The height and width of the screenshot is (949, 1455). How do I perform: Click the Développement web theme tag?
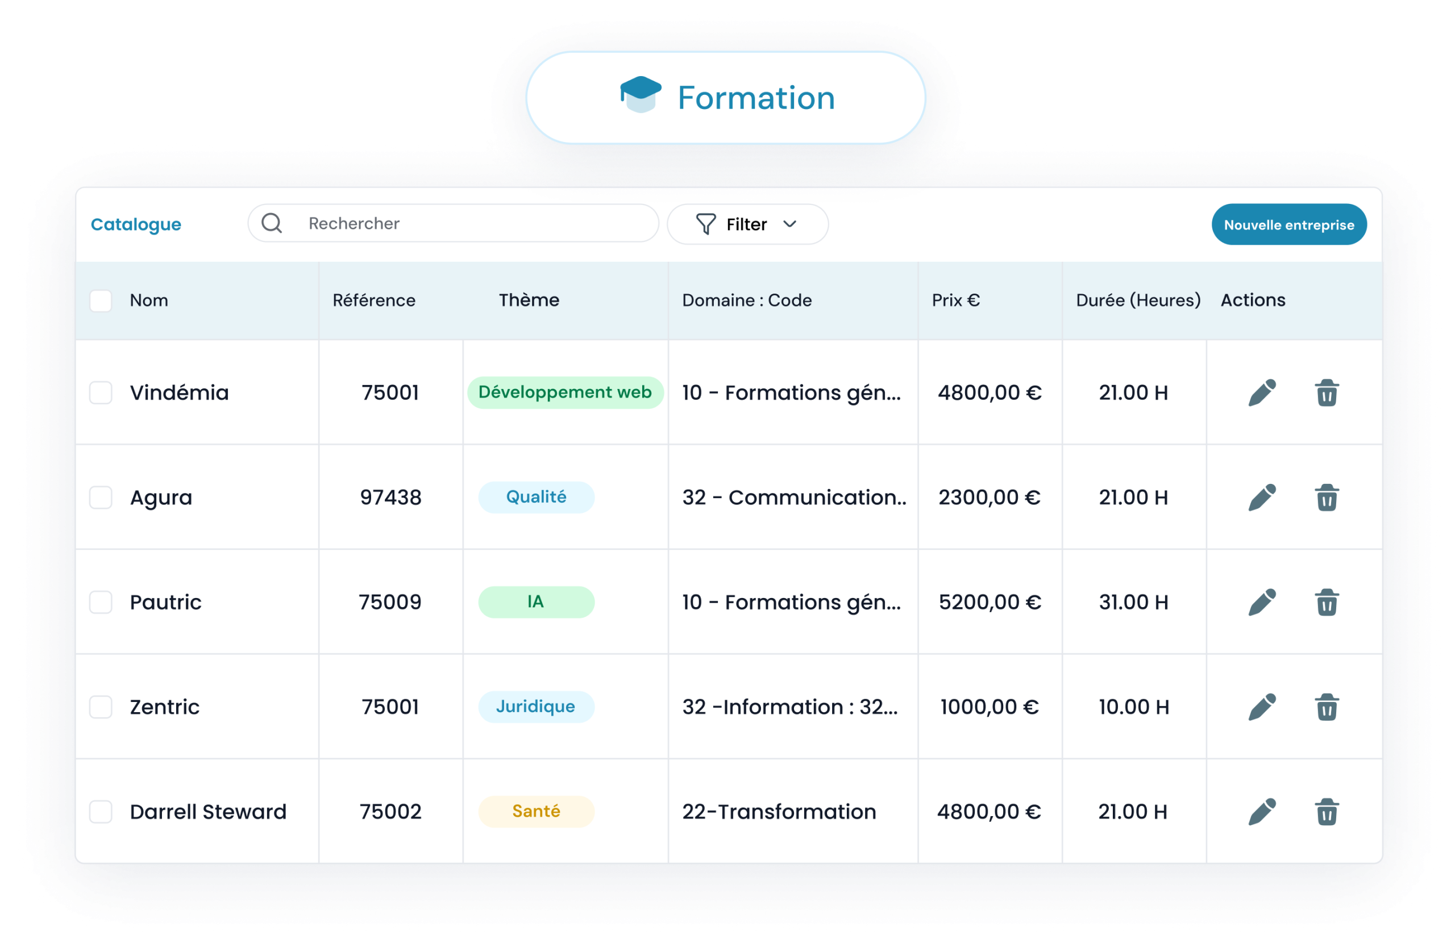point(564,392)
